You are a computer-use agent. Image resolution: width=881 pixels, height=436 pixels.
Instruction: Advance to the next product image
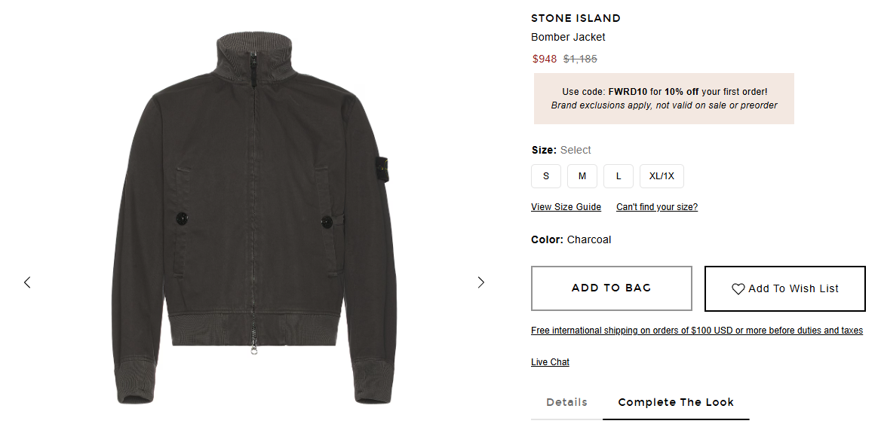pyautogui.click(x=481, y=282)
